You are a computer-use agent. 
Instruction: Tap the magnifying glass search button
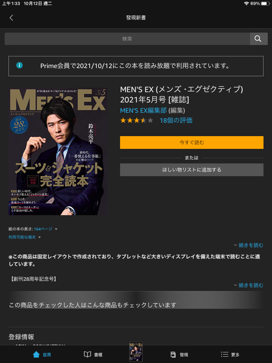(x=259, y=39)
